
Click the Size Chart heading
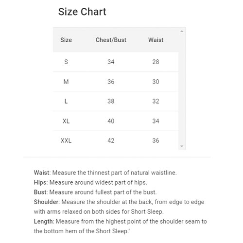point(82,12)
